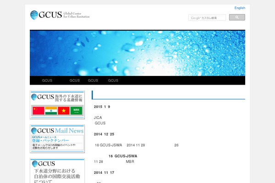Open third GCUS item in black navigation bar

[93, 81]
